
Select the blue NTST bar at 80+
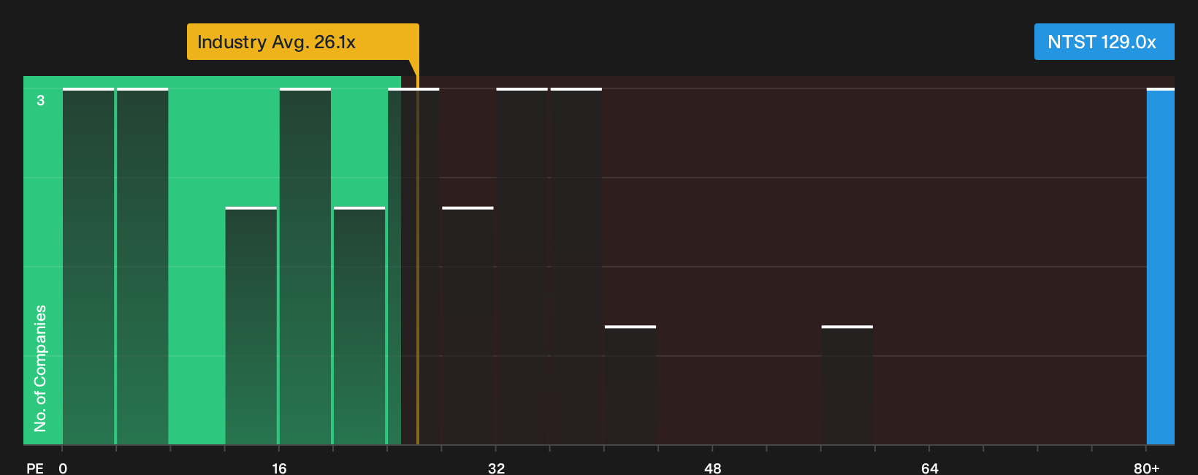[x=1161, y=266]
